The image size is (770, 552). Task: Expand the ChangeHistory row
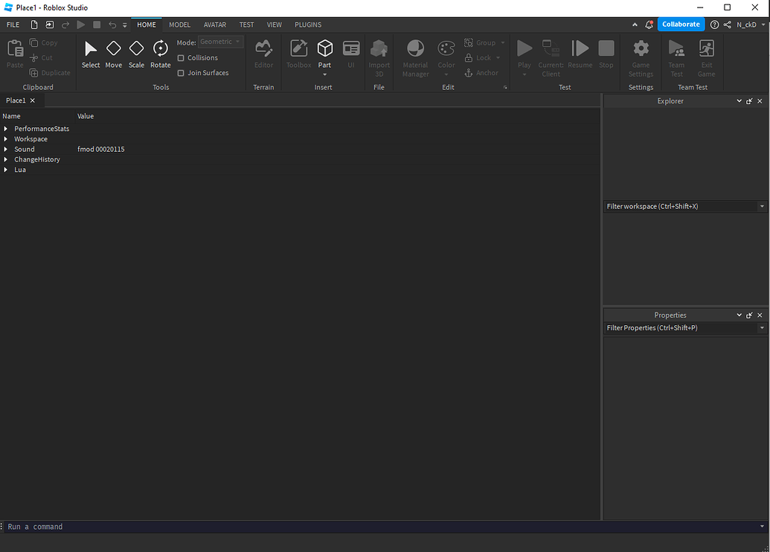click(x=5, y=160)
